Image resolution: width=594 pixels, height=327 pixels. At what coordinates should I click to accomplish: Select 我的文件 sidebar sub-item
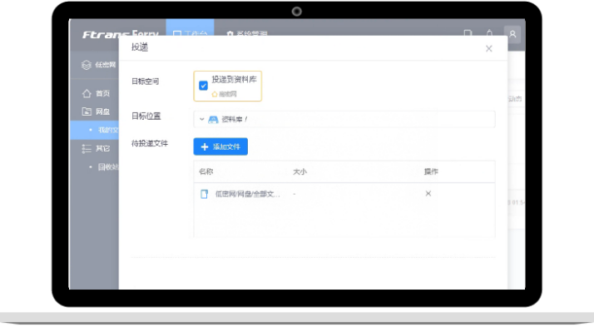pyautogui.click(x=95, y=130)
